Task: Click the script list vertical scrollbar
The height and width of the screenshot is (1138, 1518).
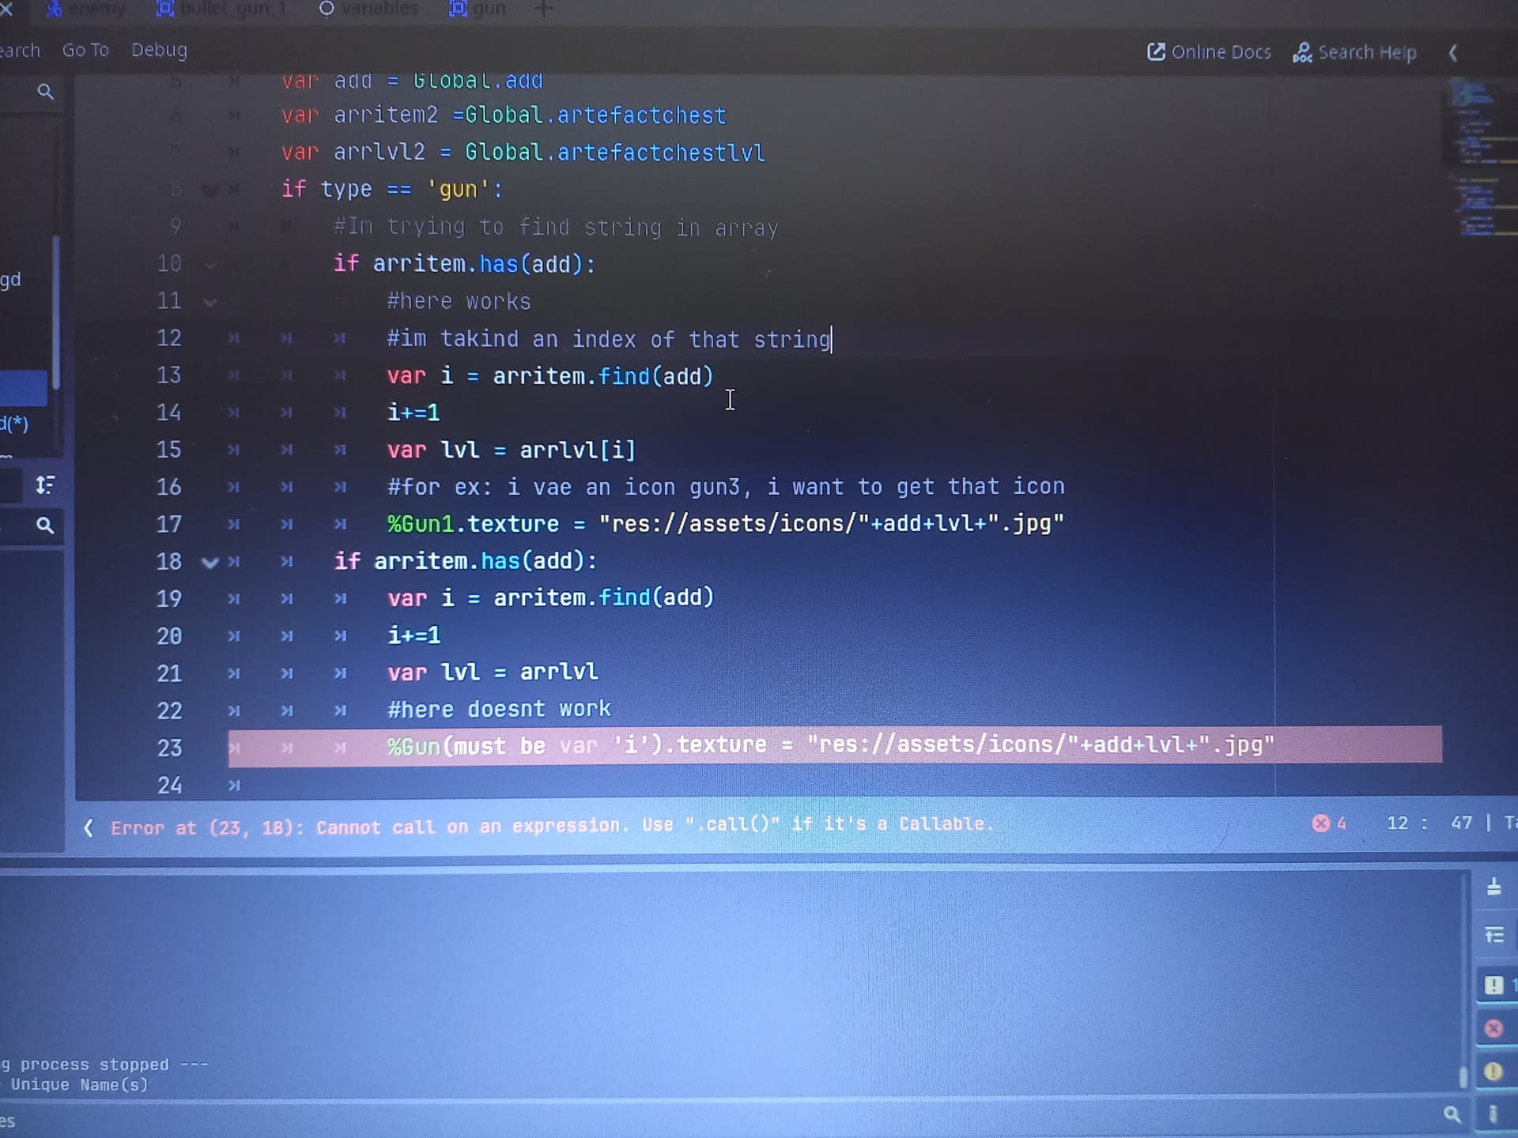Action: point(55,312)
